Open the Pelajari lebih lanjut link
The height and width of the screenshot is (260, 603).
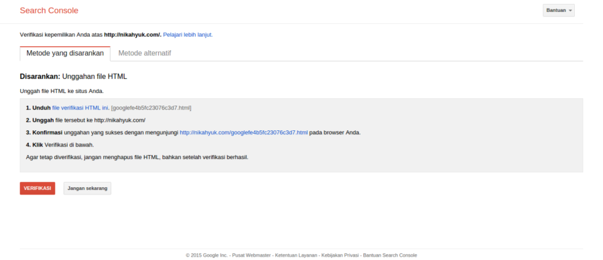tap(188, 35)
